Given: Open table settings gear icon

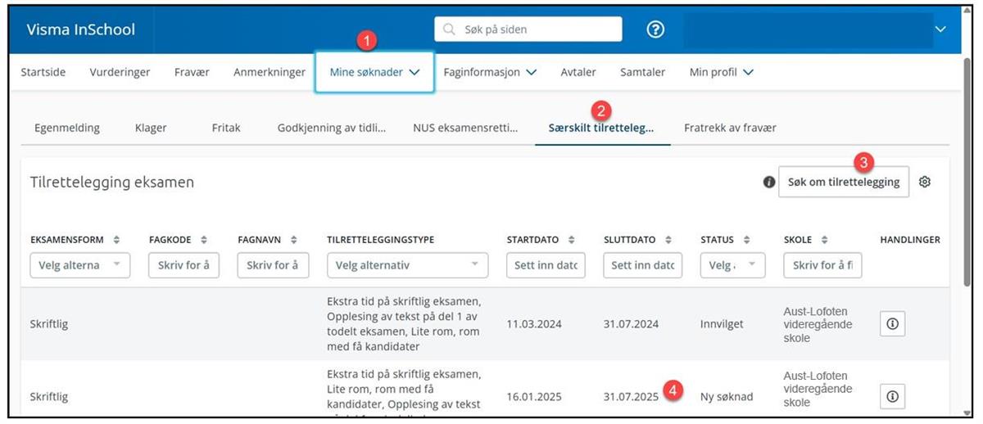Looking at the screenshot, I should pyautogui.click(x=925, y=182).
